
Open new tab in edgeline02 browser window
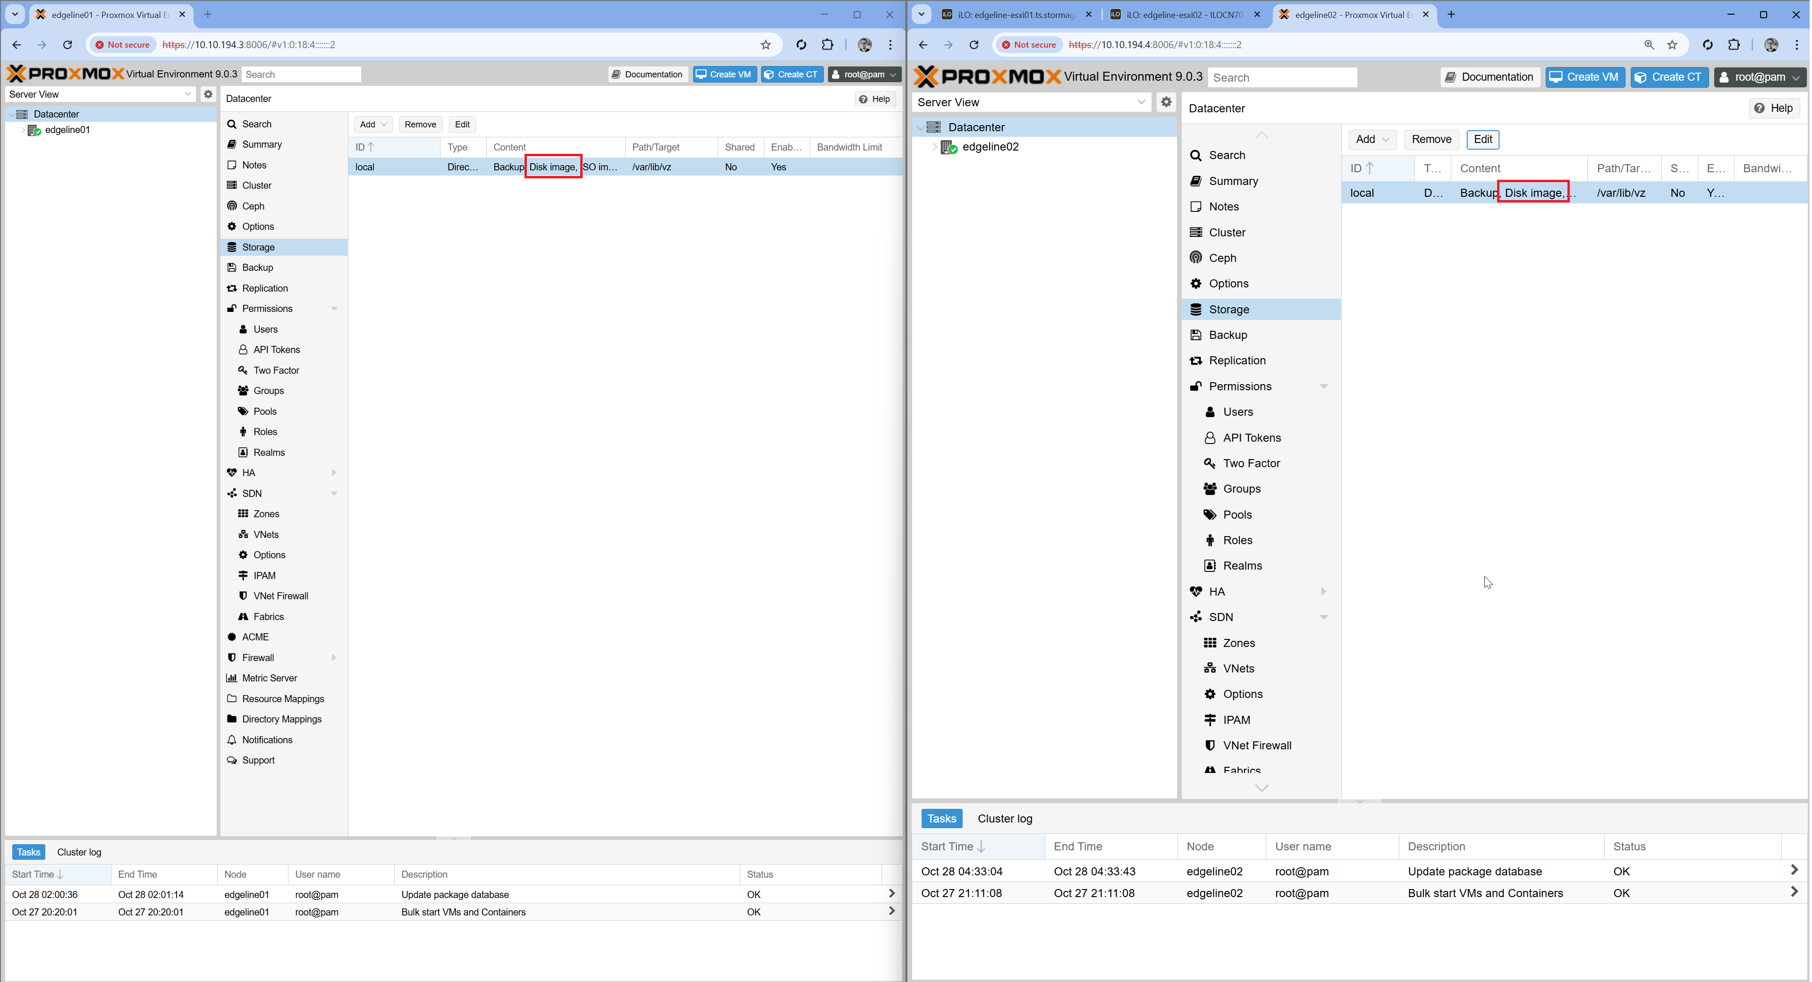point(1451,15)
